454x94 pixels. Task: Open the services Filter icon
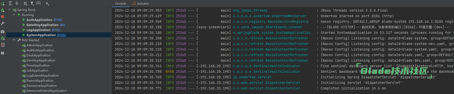32,3
